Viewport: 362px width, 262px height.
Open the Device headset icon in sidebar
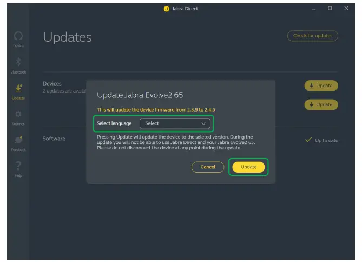[18, 36]
